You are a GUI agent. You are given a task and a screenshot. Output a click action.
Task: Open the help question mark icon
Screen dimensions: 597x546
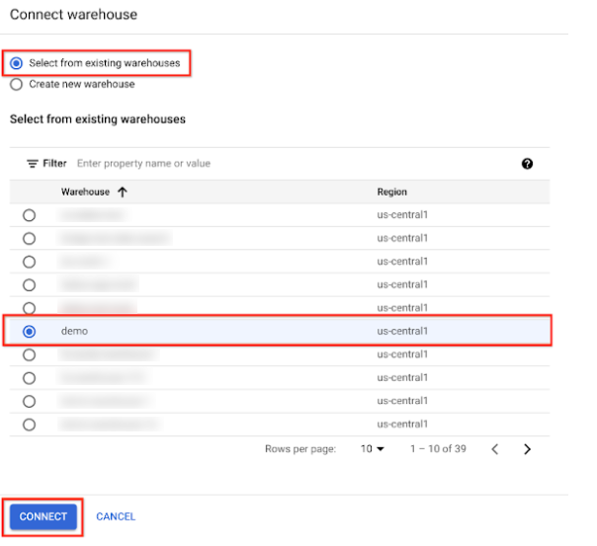527,164
